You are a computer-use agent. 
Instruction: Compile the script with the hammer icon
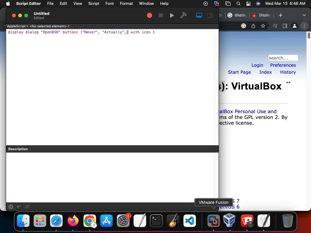click(x=183, y=15)
